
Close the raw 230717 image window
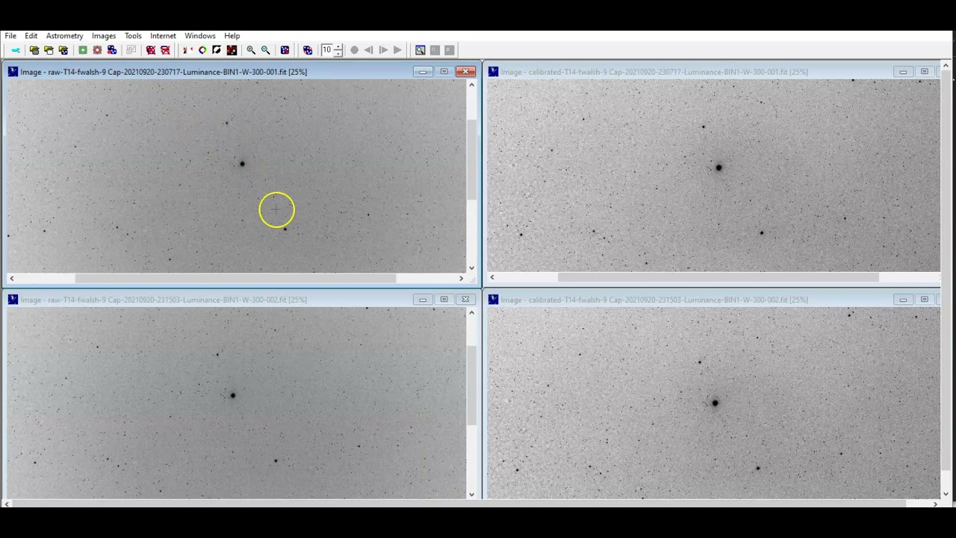466,72
